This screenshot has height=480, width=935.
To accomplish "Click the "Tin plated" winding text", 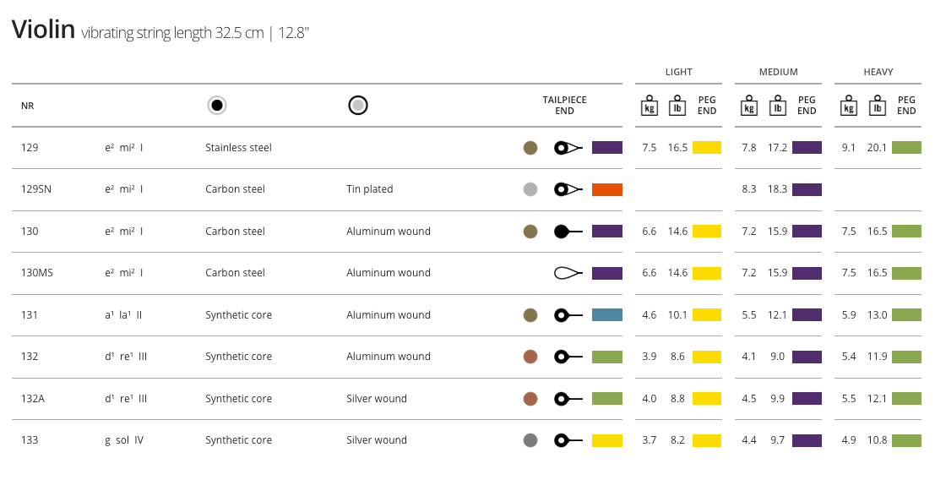I will (x=369, y=189).
